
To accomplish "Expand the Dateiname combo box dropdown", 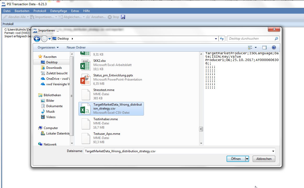I will [273, 151].
